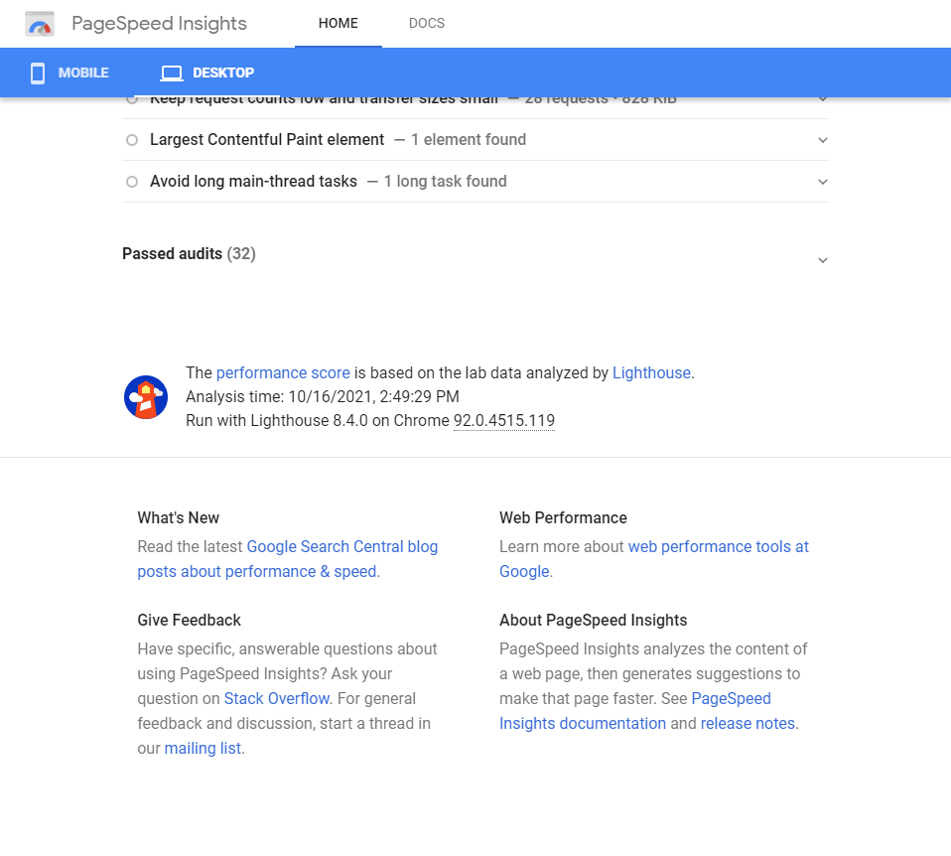
Task: Click the mobile phone icon
Action: [38, 73]
